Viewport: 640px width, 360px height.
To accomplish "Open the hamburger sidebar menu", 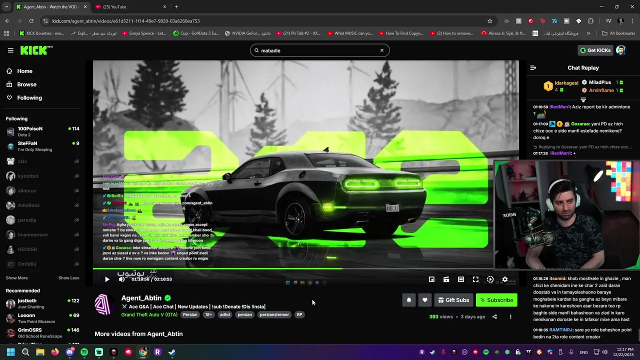I will click(x=10, y=50).
